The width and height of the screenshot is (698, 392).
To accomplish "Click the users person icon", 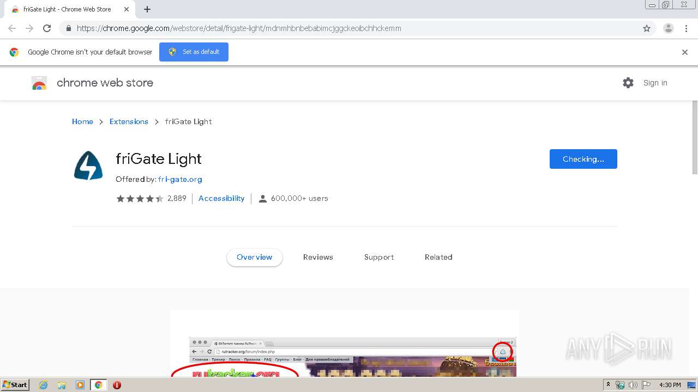I will coord(262,199).
